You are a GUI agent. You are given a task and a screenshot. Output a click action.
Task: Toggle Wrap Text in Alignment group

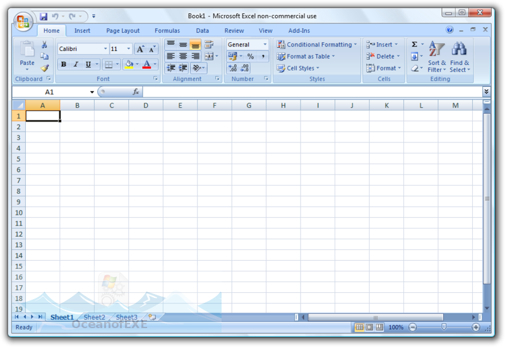pos(209,45)
